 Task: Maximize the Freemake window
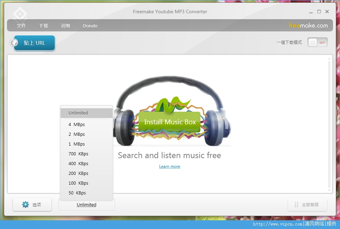(x=319, y=12)
